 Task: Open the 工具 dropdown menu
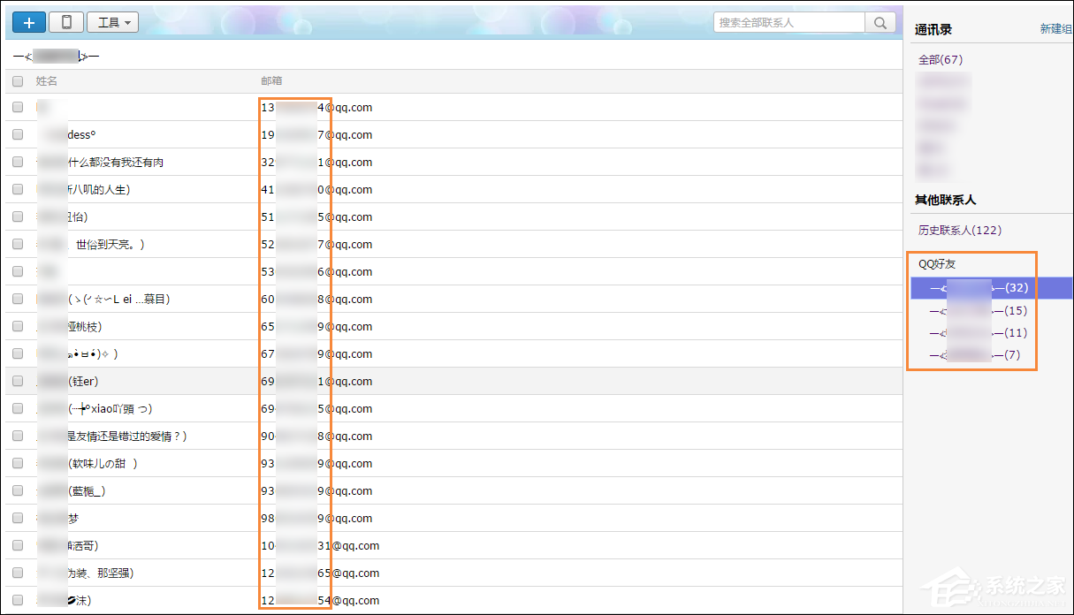click(x=113, y=22)
